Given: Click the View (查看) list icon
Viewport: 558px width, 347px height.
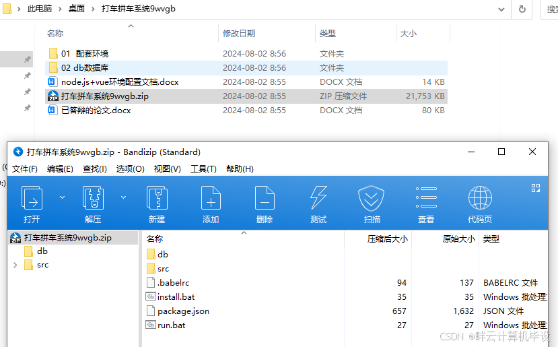Looking at the screenshot, I should pyautogui.click(x=426, y=197).
